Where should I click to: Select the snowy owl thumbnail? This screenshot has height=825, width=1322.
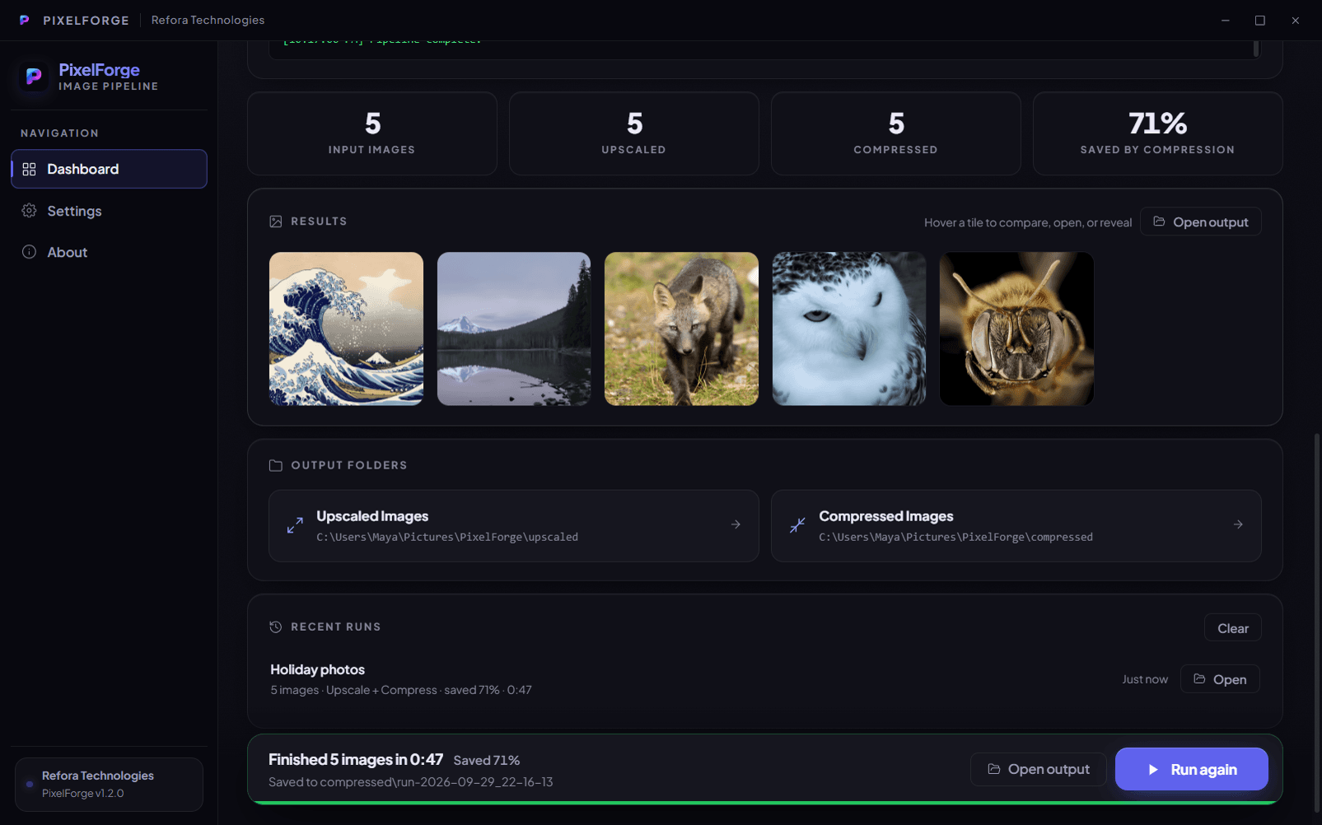(849, 329)
